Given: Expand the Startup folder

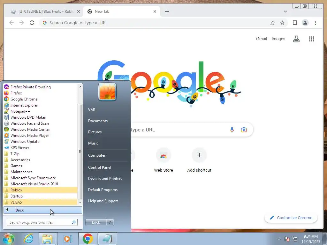Looking at the screenshot, I should coord(40,196).
